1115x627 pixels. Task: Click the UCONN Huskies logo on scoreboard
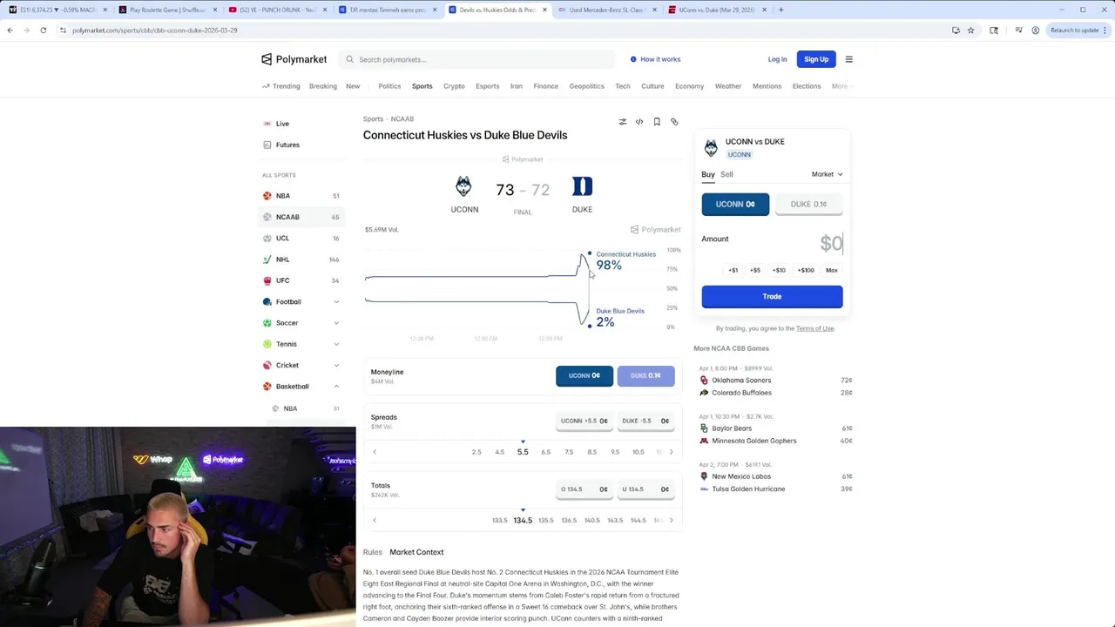[463, 186]
